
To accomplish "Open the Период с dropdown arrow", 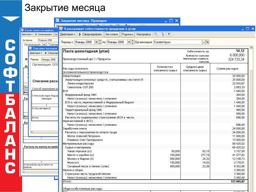I will (x=96, y=42).
